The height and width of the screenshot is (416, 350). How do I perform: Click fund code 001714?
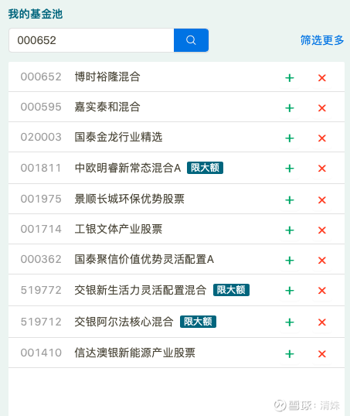point(41,229)
